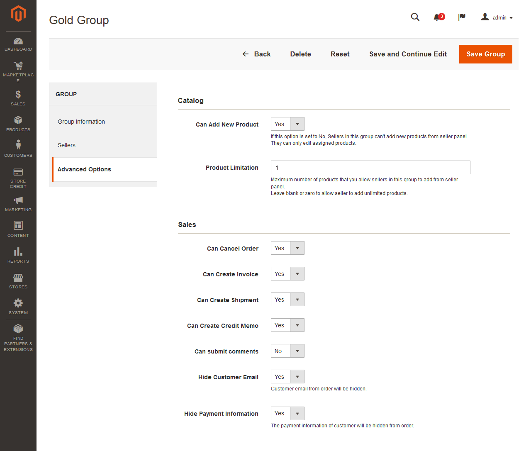Screen dimensions: 531x451
Task: Open the Products section
Action: 18,123
